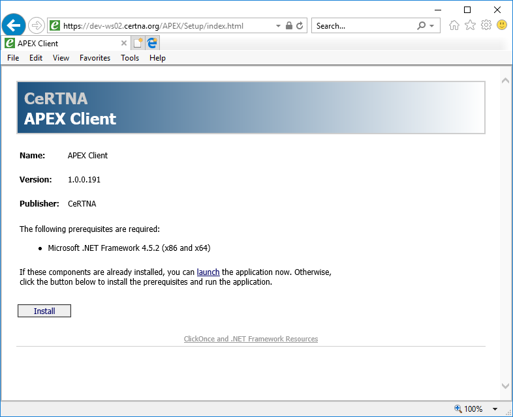Open the File menu
Screen dimensions: 513x417
13,58
